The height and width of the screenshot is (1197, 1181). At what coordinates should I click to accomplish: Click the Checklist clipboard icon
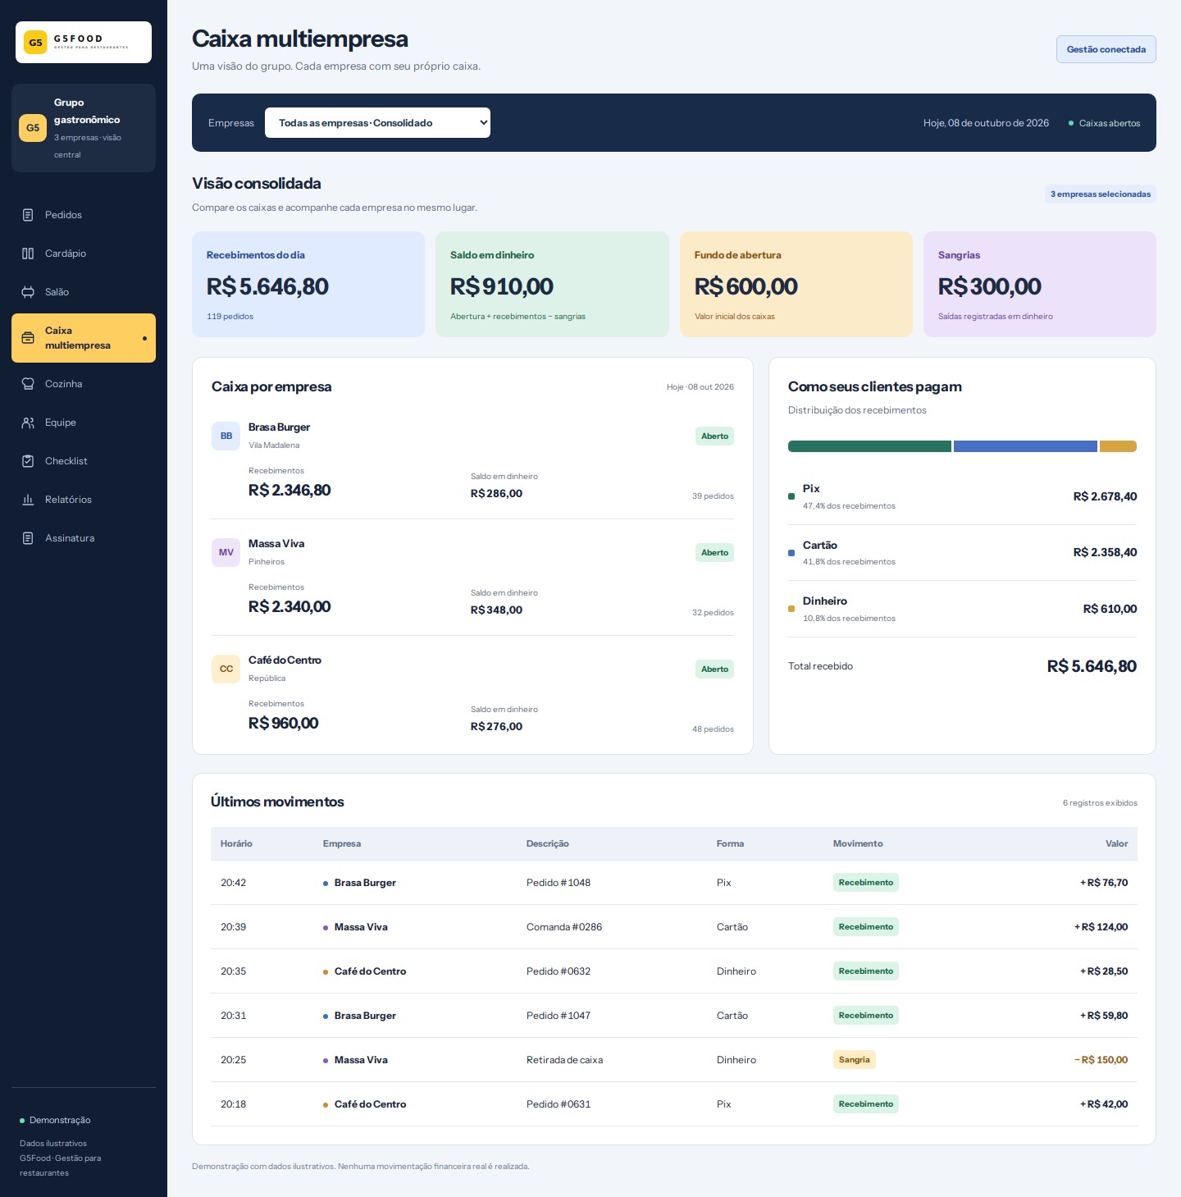[x=28, y=461]
